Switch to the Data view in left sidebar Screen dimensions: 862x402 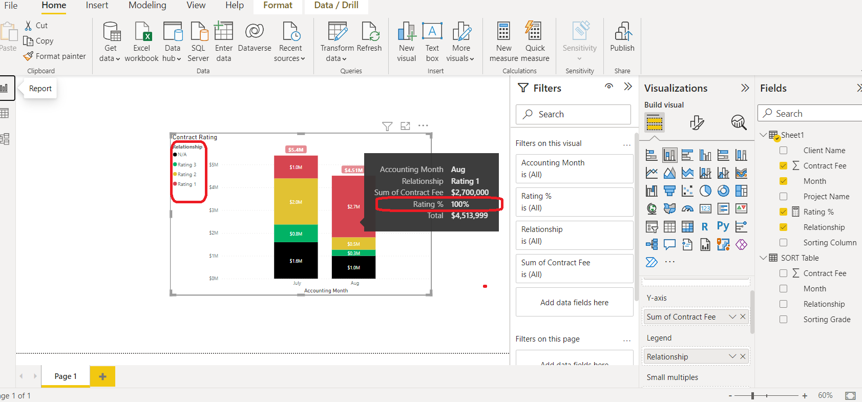(x=5, y=113)
